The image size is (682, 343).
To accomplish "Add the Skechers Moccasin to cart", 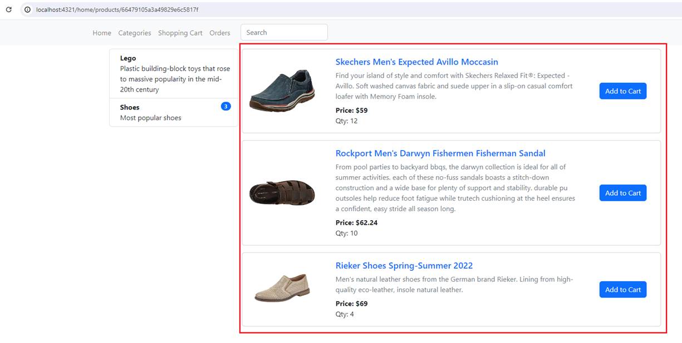I will coord(623,91).
